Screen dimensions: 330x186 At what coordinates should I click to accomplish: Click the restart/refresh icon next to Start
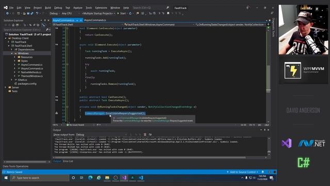(x=130, y=13)
